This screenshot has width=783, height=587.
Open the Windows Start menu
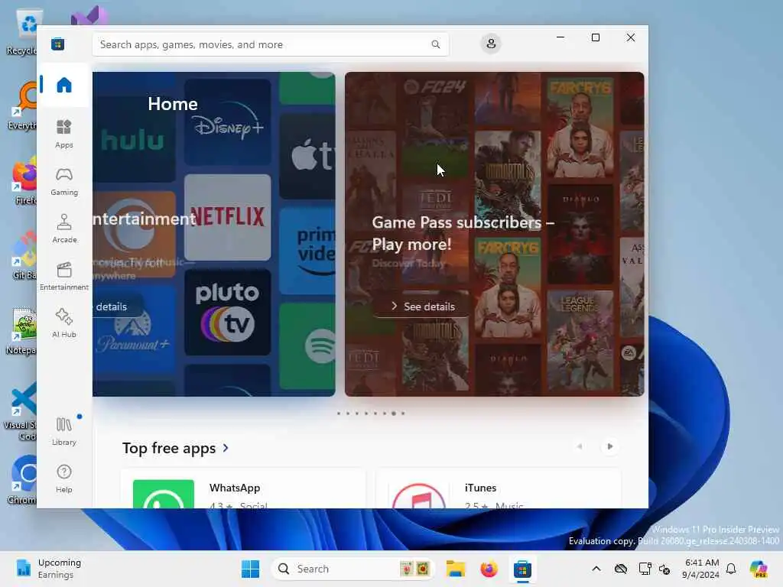coord(250,569)
